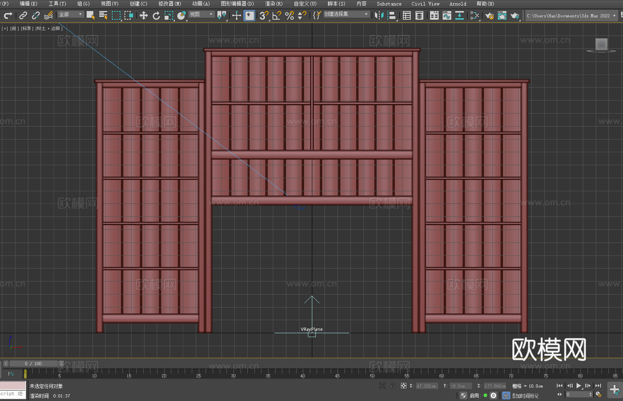Screen dimensions: 623x401
Task: Select Bind to Space Warp tool
Action: click(x=48, y=15)
